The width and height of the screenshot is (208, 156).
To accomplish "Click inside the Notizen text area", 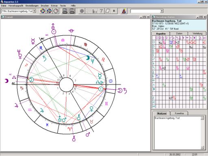I will tap(178, 133).
